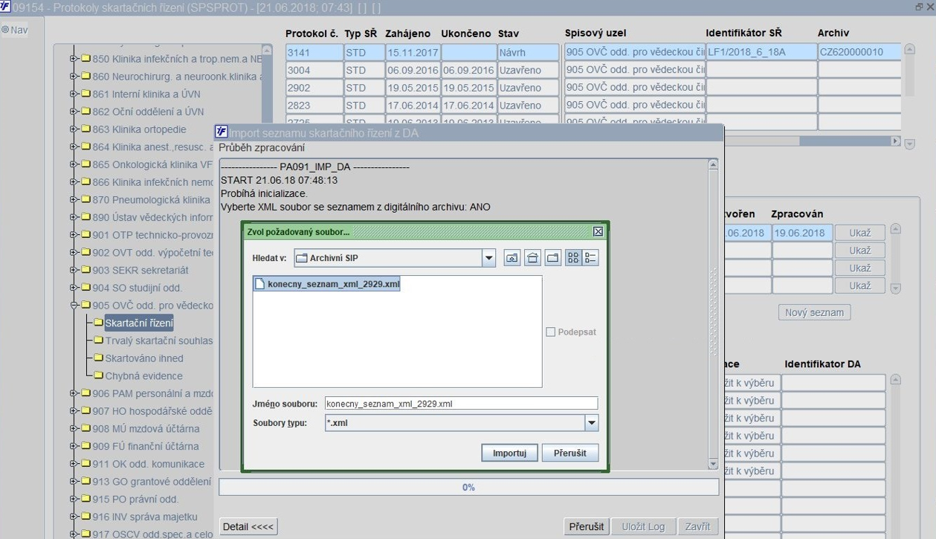Click the folder icon of 903 SEKR sekretariát
The height and width of the screenshot is (539, 936).
(x=85, y=271)
